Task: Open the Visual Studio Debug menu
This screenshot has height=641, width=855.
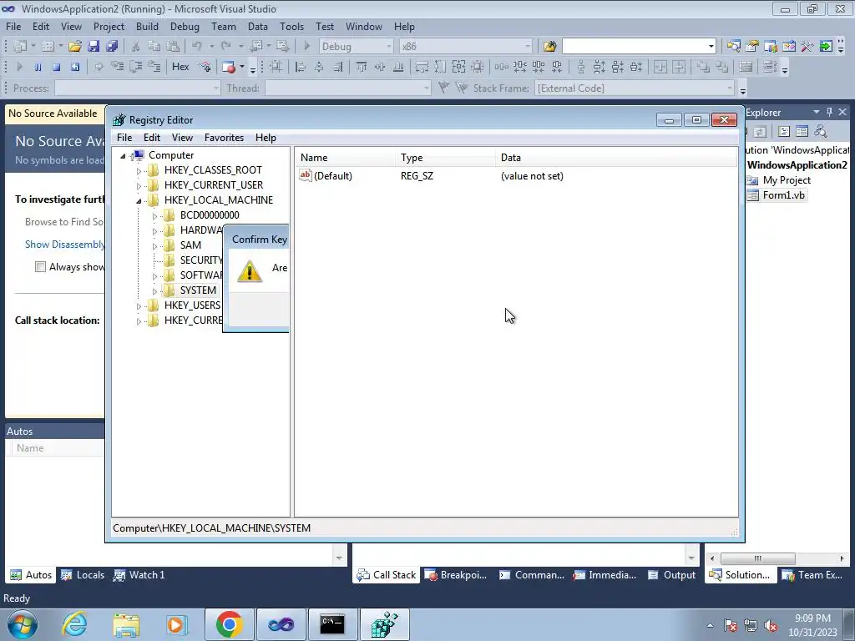Action: coord(185,26)
